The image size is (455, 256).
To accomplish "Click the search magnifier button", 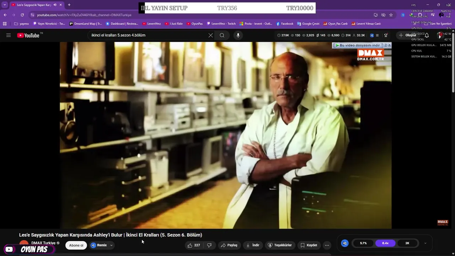I will point(222,35).
